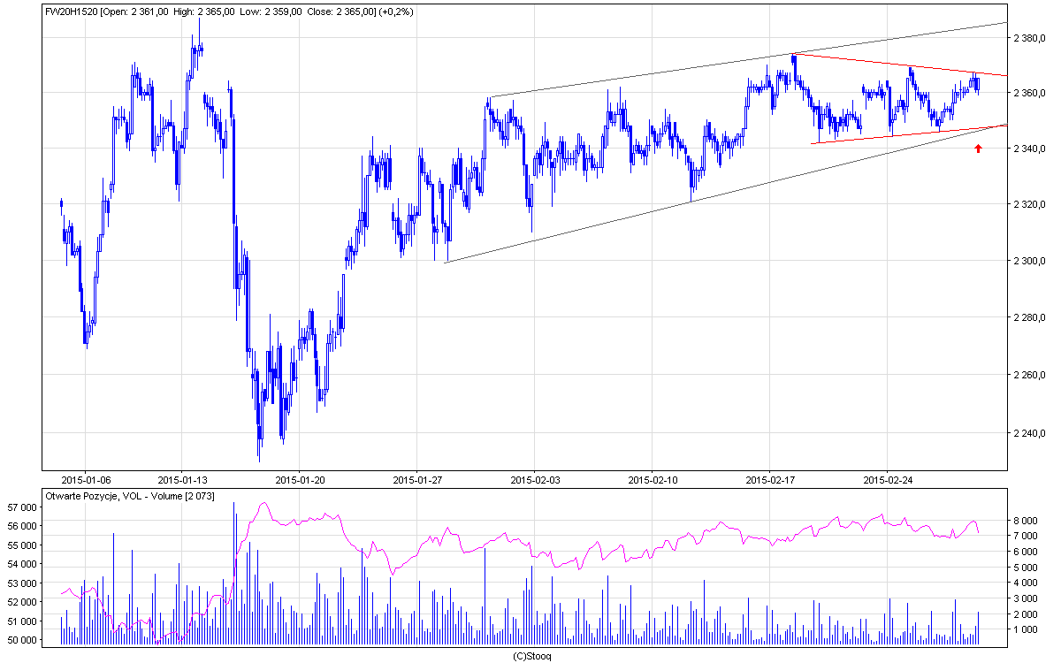Click the 6 000 volume axis label
This screenshot has height=663, width=1061.
(1024, 552)
